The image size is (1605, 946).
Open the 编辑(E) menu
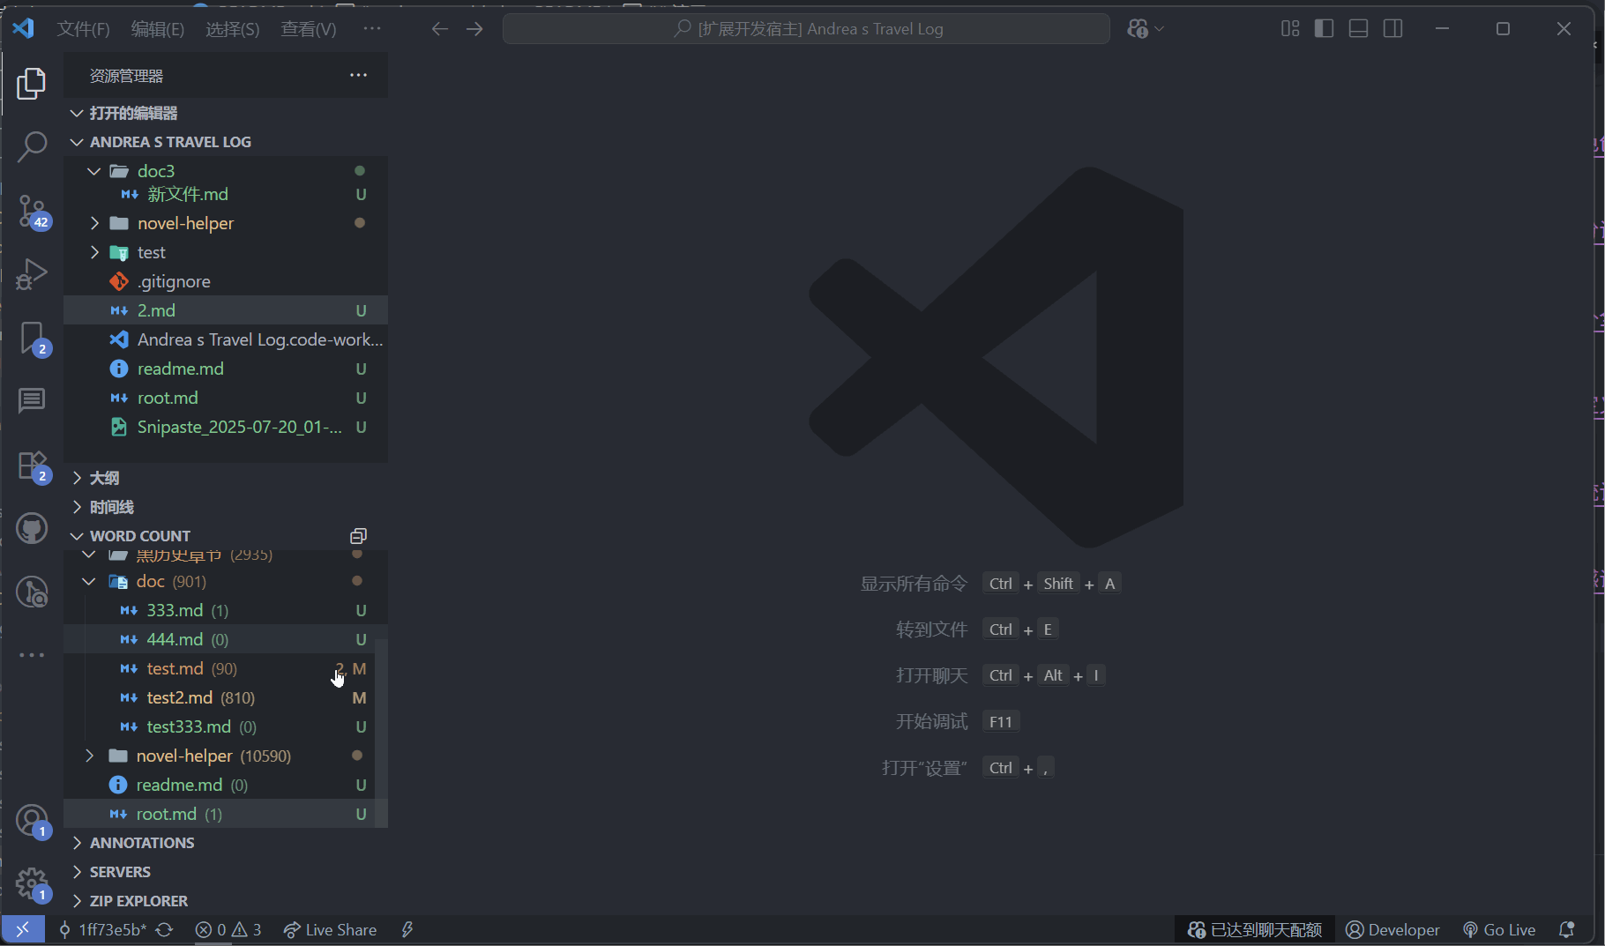point(157,29)
